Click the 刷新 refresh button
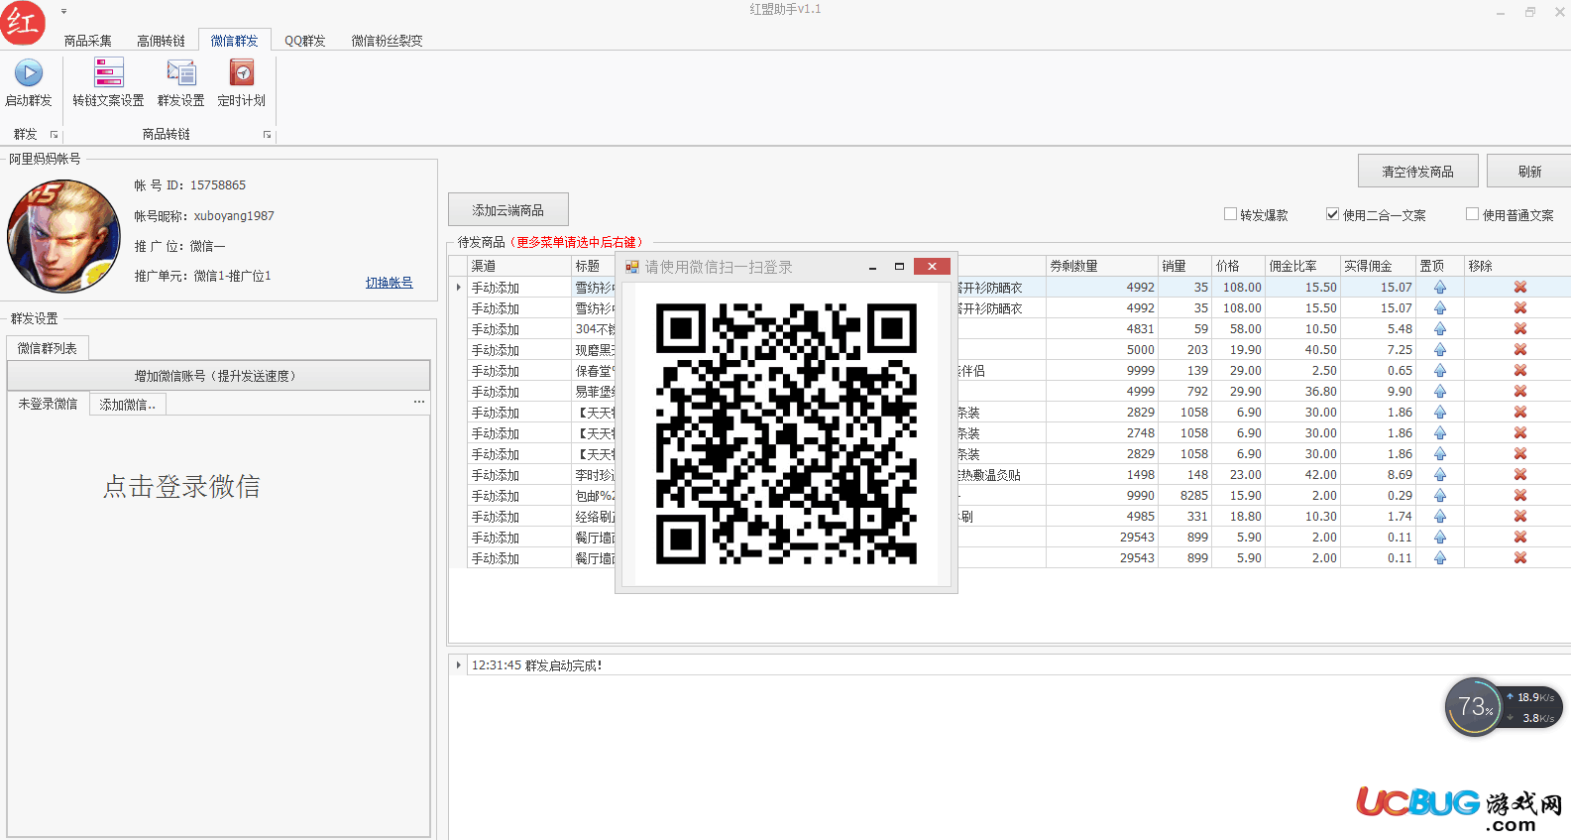This screenshot has width=1571, height=840. coord(1529,172)
